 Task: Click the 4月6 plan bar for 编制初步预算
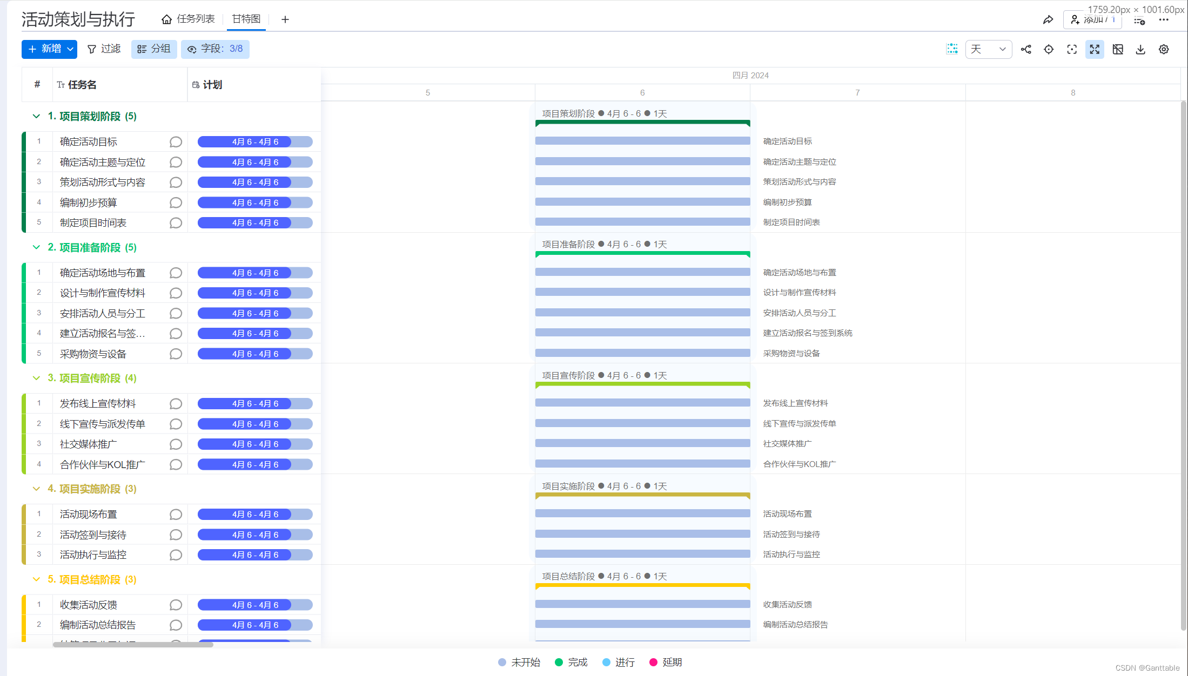[255, 202]
